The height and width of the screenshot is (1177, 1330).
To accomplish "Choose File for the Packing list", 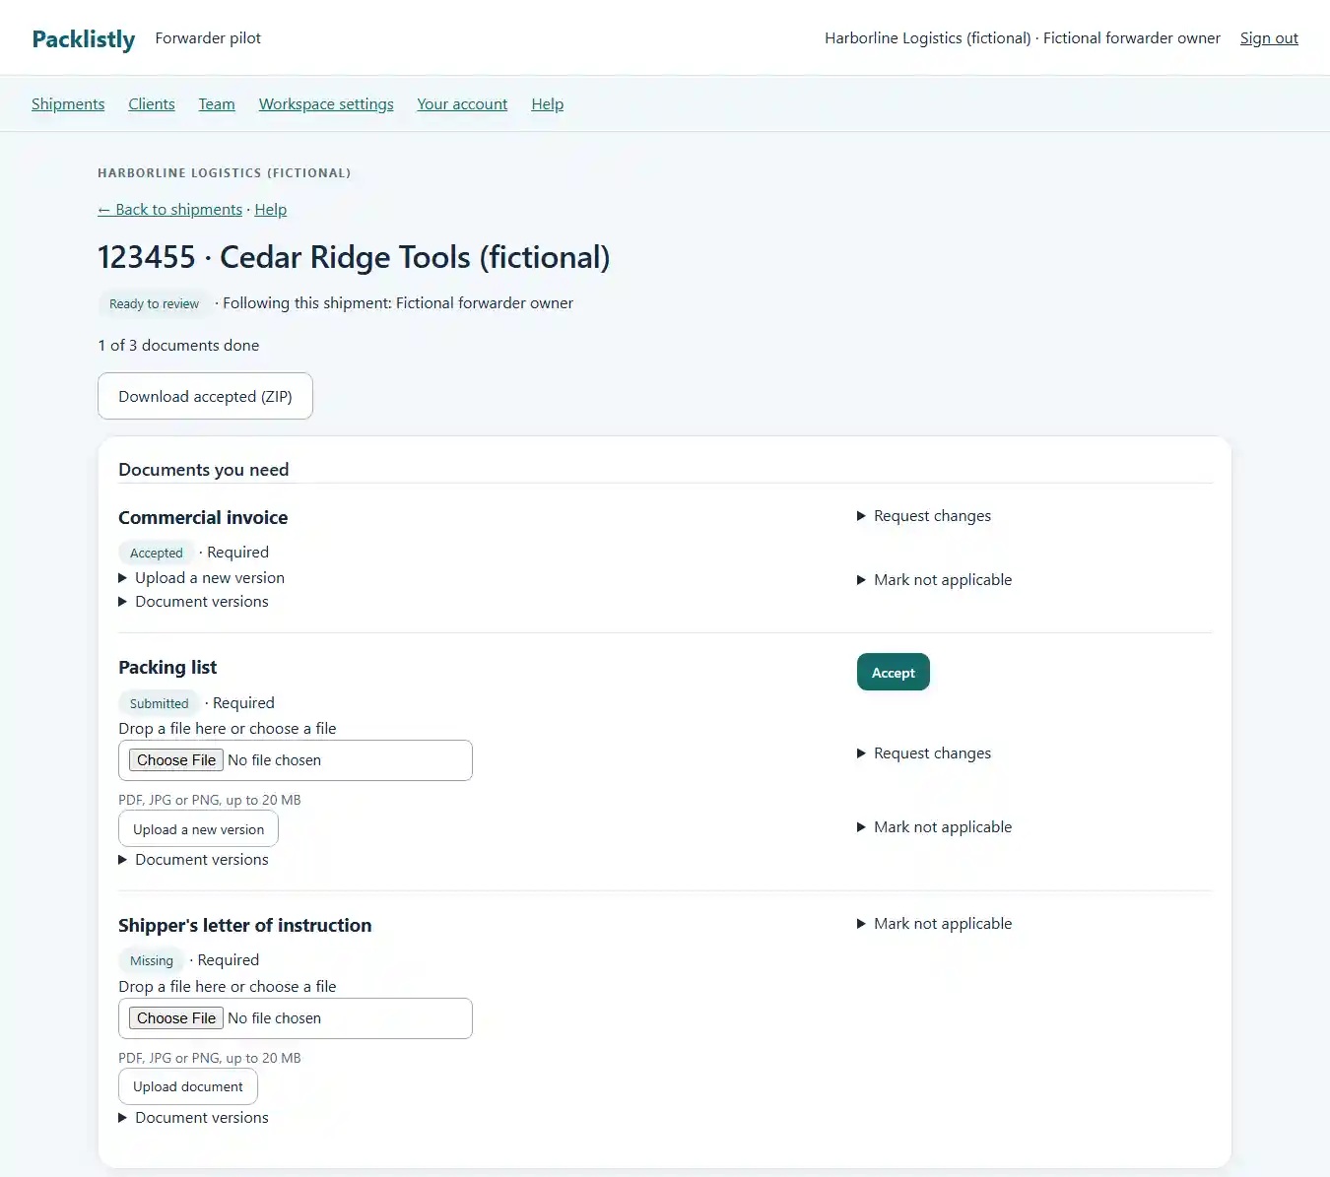I will [x=176, y=760].
